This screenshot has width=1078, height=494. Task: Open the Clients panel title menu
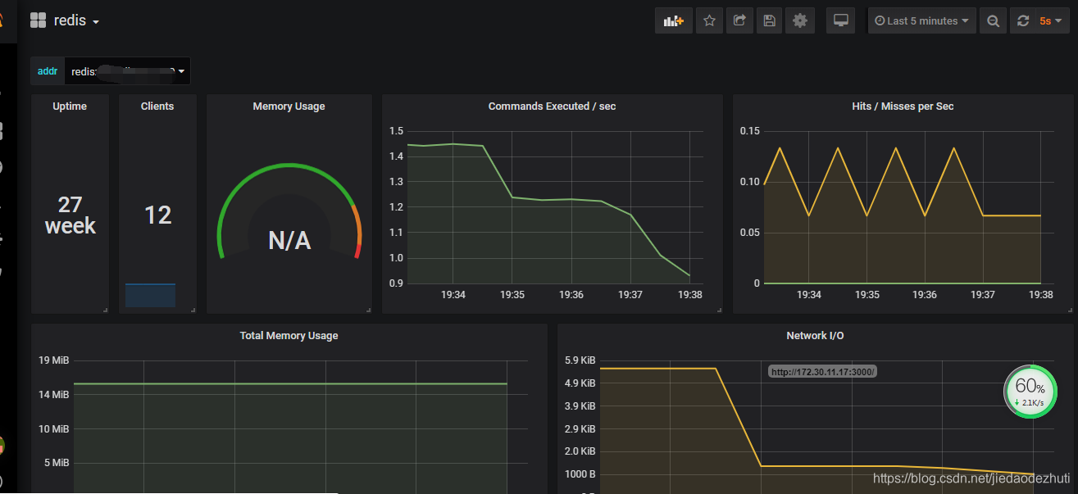point(157,107)
